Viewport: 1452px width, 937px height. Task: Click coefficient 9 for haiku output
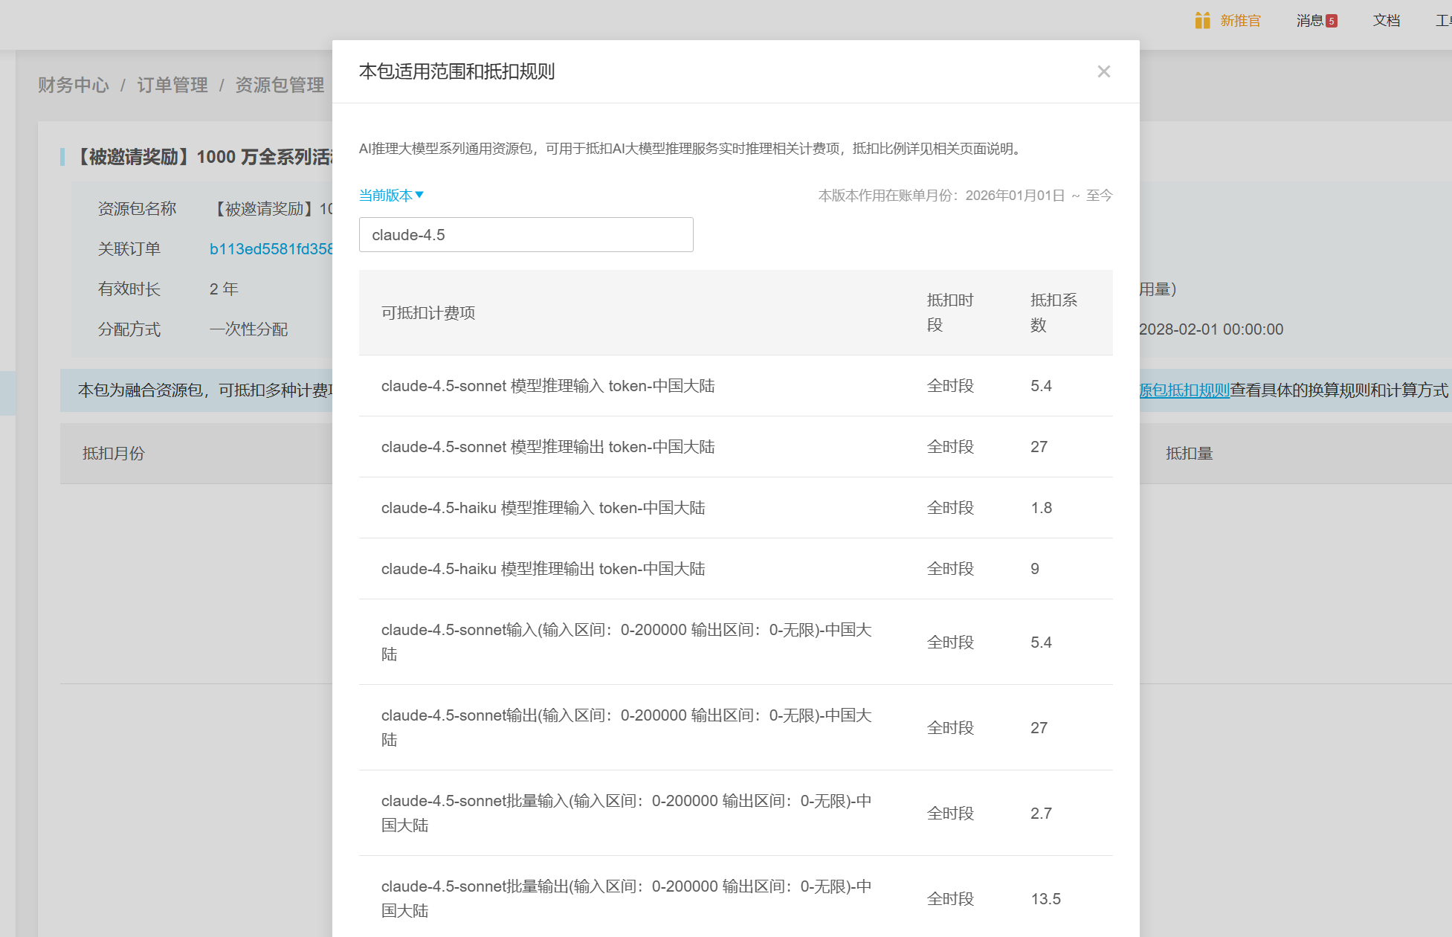1035,569
